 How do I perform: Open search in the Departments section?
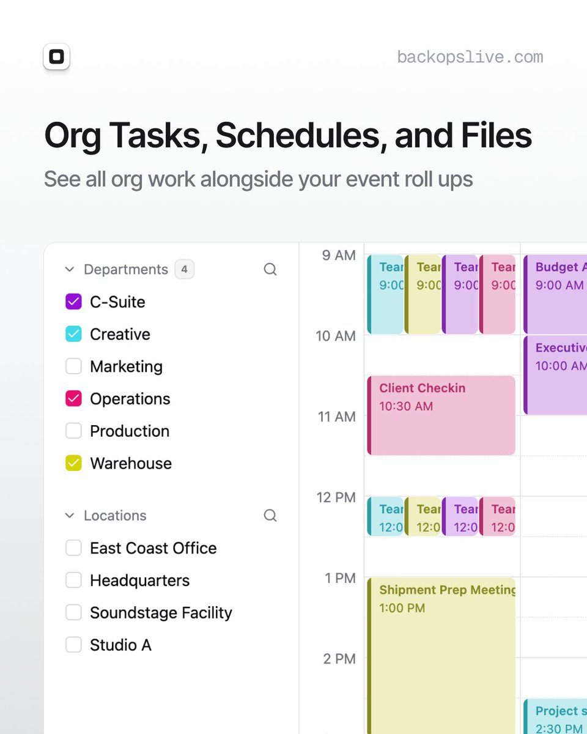pos(270,269)
